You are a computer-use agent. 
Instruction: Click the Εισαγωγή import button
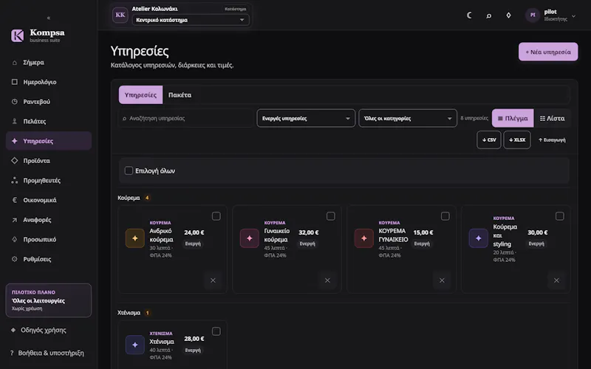(x=552, y=139)
